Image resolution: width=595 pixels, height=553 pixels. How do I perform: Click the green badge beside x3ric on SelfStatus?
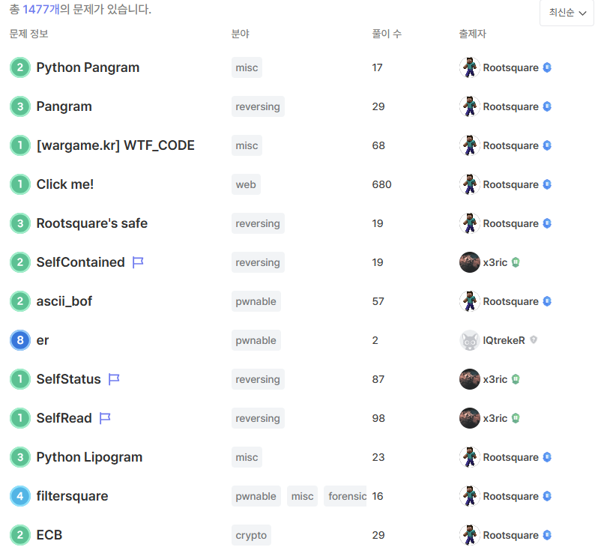(x=516, y=379)
